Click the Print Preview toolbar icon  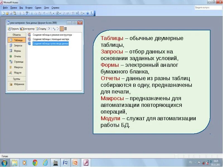tap(23, 13)
